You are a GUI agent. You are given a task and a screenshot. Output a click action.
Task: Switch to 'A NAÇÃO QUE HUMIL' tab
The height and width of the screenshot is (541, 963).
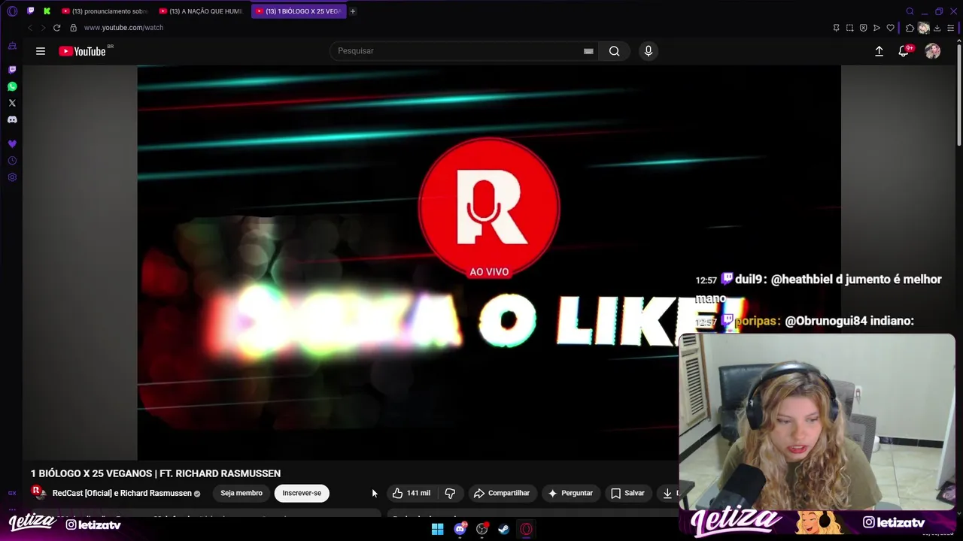click(x=202, y=11)
